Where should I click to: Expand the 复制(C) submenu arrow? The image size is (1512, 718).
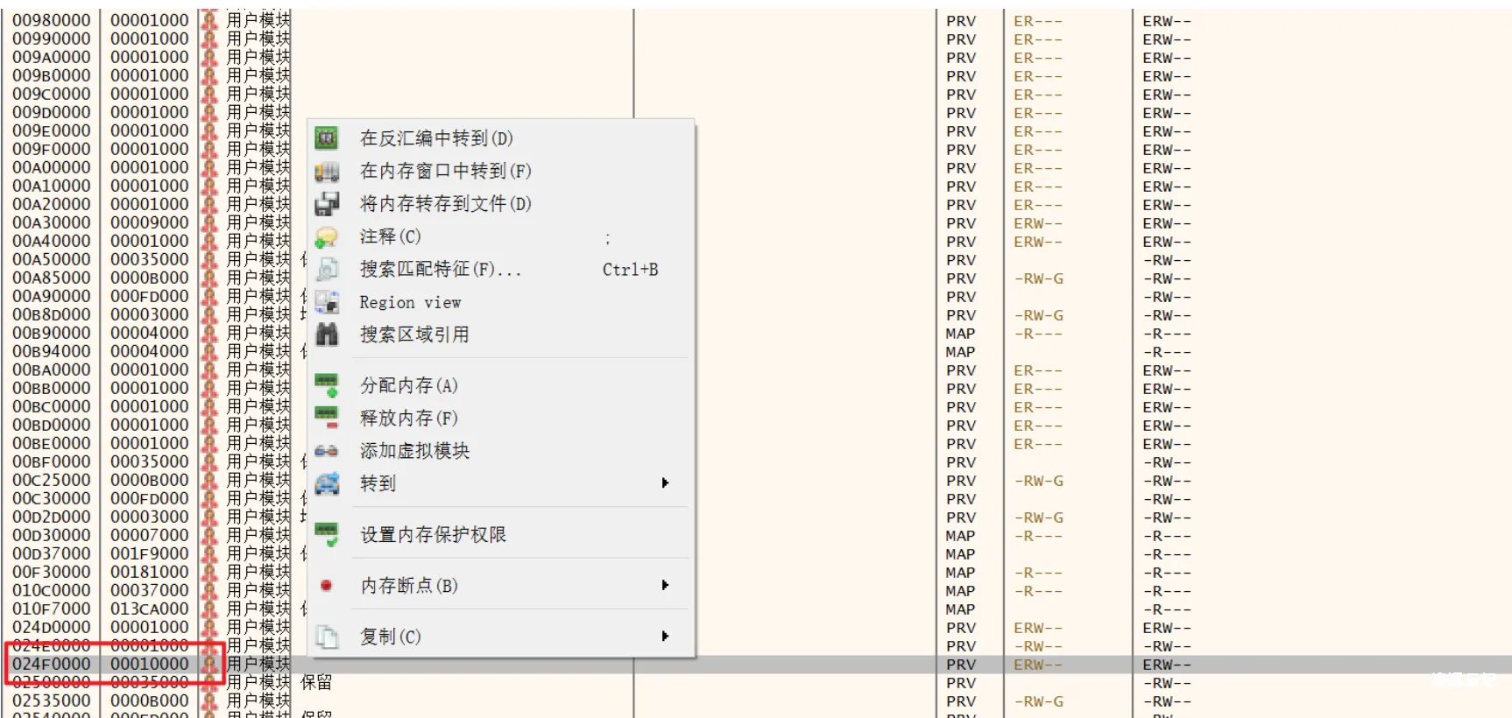point(665,637)
